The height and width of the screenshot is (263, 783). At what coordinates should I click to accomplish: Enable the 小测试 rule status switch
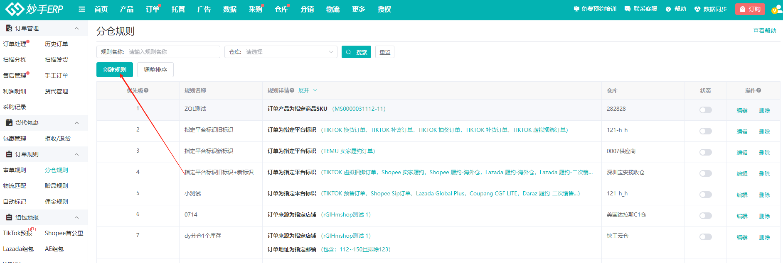pyautogui.click(x=706, y=195)
